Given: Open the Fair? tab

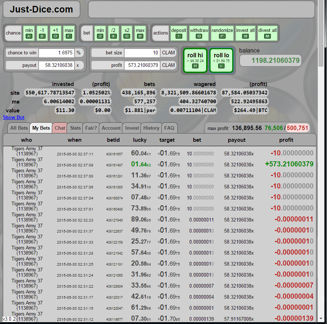Looking at the screenshot, I should click(91, 128).
